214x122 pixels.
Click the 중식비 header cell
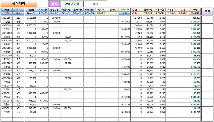click(x=101, y=10)
